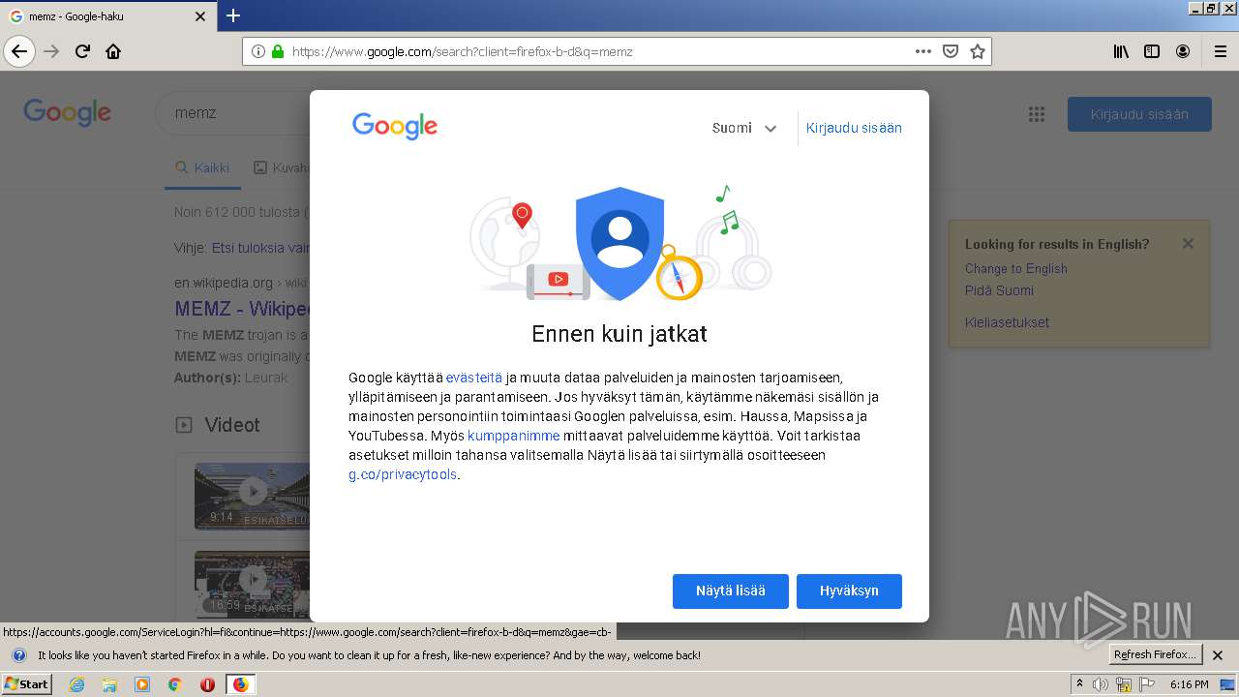Open the Firefox home page

click(x=113, y=51)
